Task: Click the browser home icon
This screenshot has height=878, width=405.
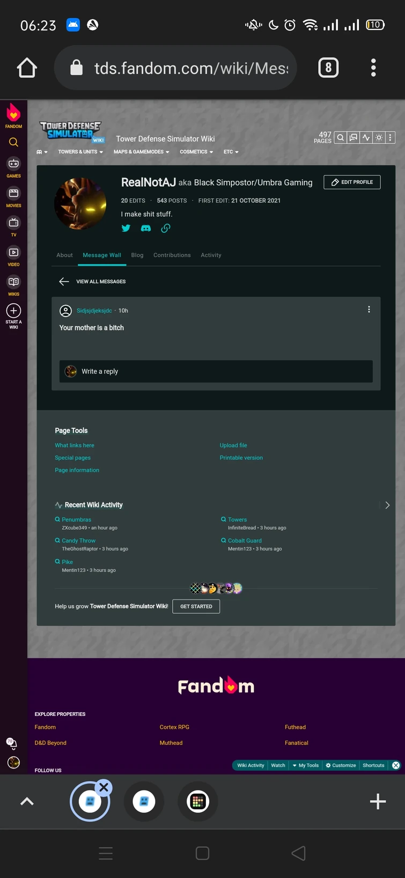Action: [x=27, y=68]
